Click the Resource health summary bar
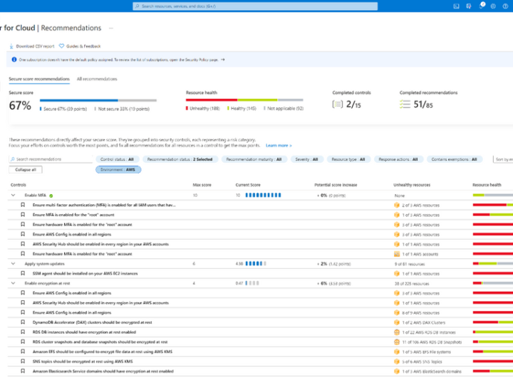Viewport: 513px width, 377px height. point(244,100)
